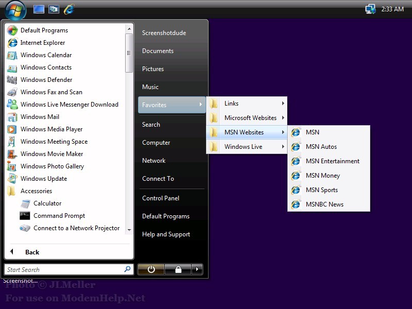Expand the shutdown options arrow
Screen dimensions: 412x309
pos(197,269)
